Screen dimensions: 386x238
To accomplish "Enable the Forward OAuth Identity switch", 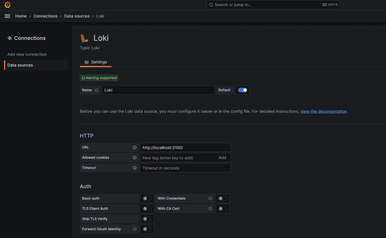I will [x=147, y=229].
